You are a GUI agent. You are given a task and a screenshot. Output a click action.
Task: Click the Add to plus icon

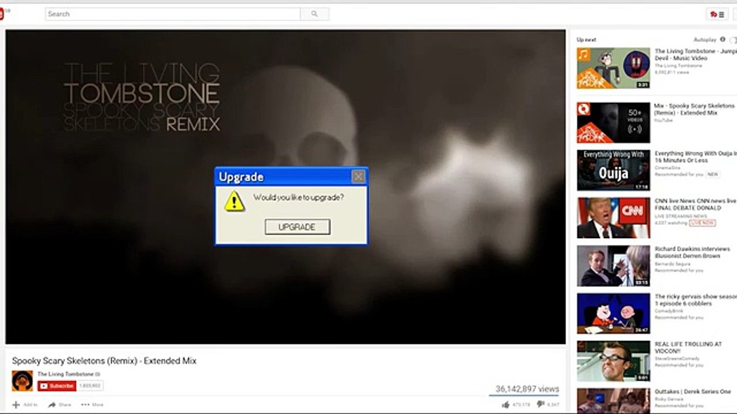(16, 405)
